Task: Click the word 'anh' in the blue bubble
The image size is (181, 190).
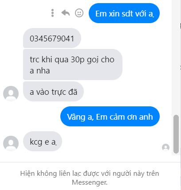Action: pos(146,117)
